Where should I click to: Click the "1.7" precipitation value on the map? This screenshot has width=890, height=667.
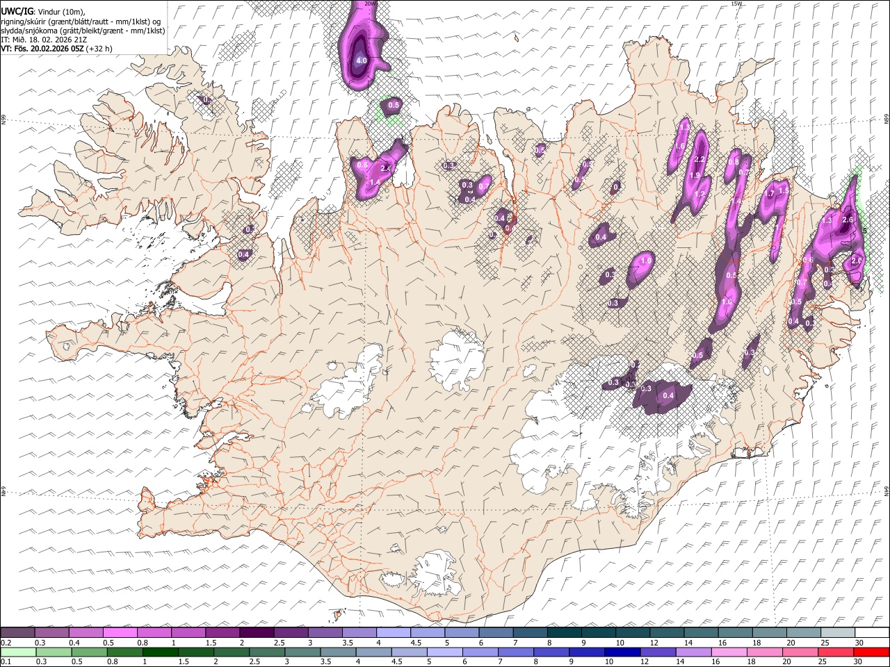coord(770,194)
